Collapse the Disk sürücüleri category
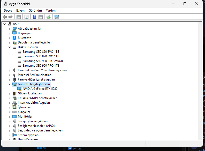 pyautogui.click(x=9, y=47)
